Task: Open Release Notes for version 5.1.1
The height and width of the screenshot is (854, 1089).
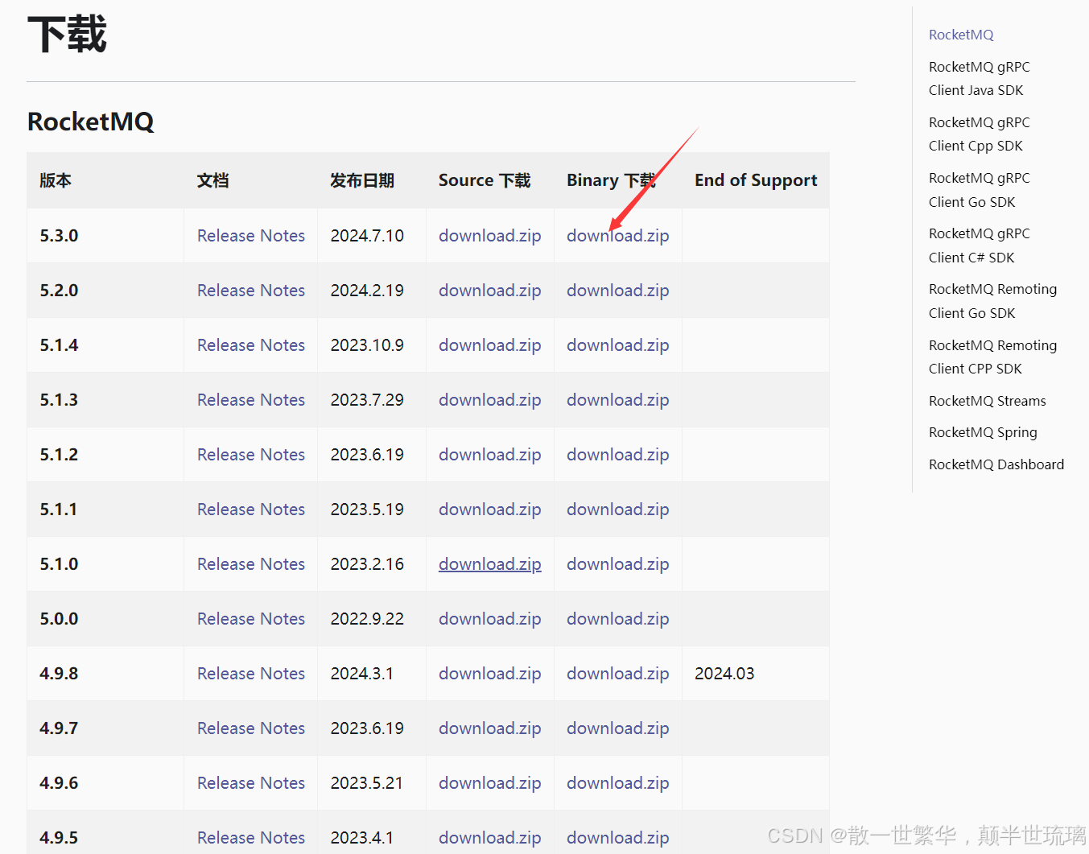Action: (x=251, y=510)
